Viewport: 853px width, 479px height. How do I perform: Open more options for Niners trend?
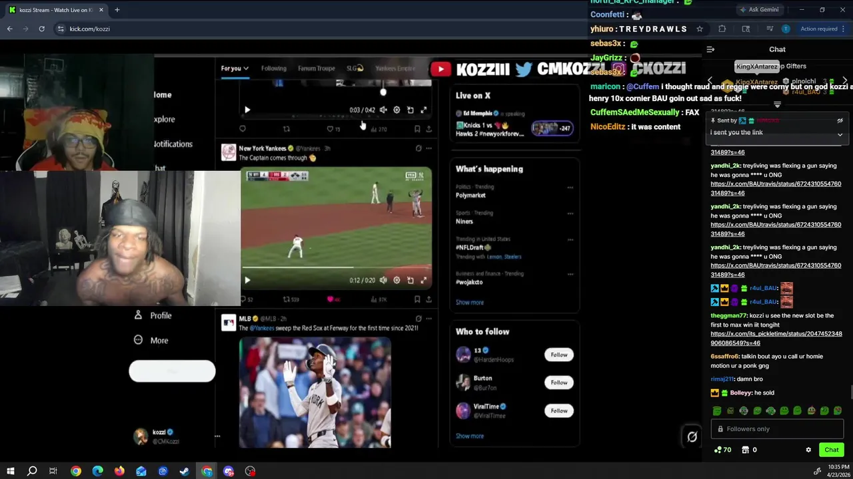coord(570,214)
